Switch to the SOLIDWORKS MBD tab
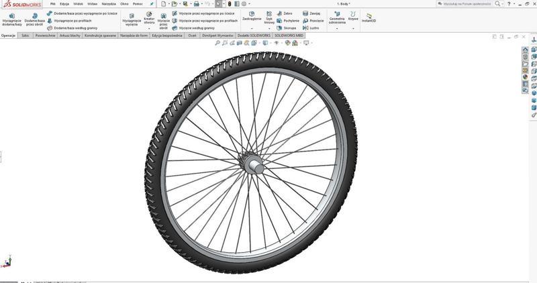Viewport: 537px width, 283px height. pyautogui.click(x=289, y=36)
